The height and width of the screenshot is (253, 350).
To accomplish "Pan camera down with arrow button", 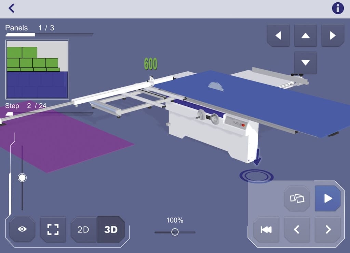I will (x=305, y=63).
